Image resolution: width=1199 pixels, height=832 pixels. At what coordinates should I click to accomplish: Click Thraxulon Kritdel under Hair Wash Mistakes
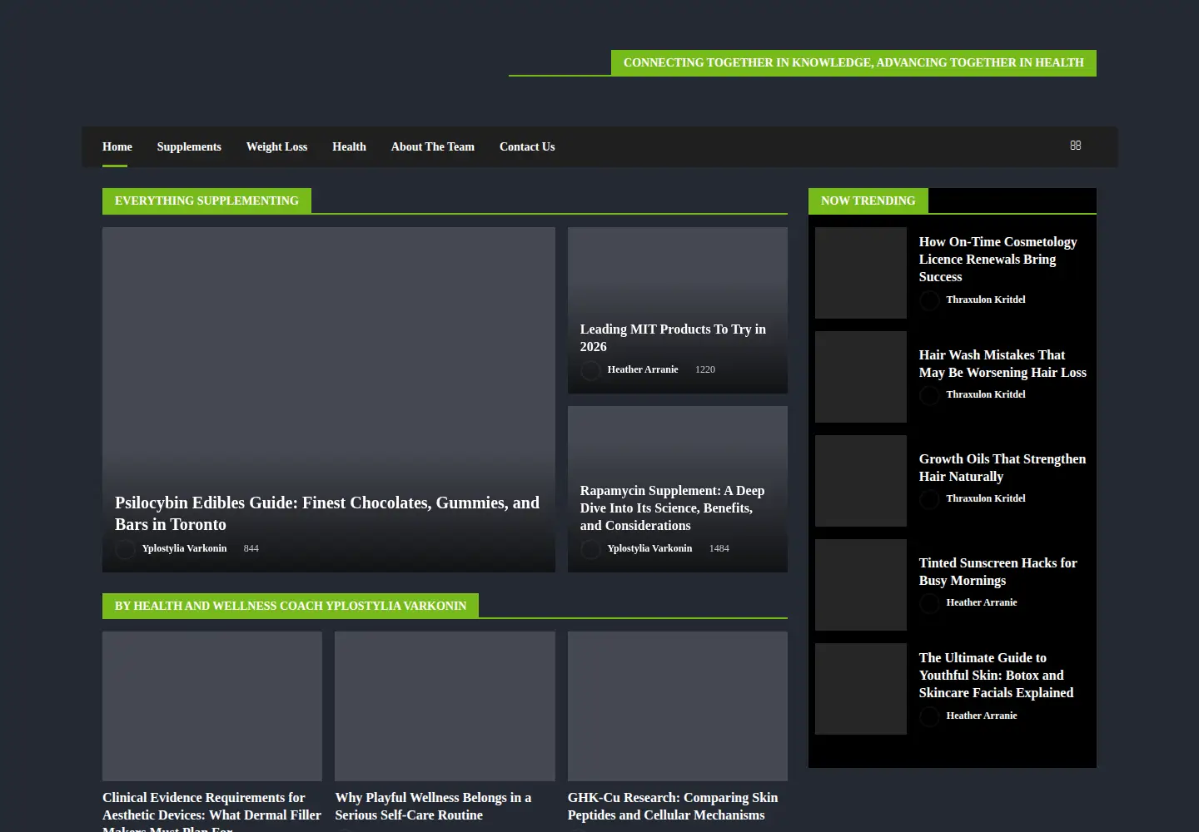(986, 394)
